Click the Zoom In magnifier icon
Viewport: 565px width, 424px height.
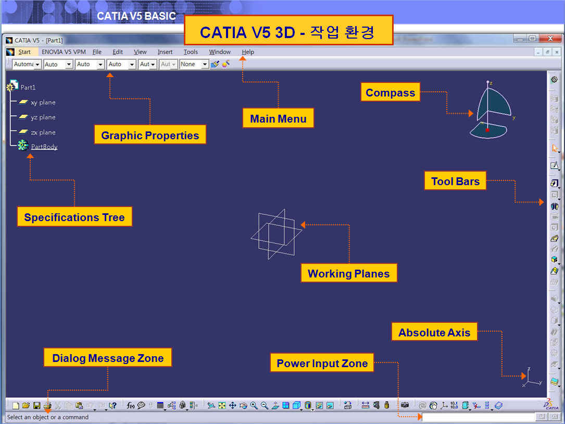[x=254, y=405]
